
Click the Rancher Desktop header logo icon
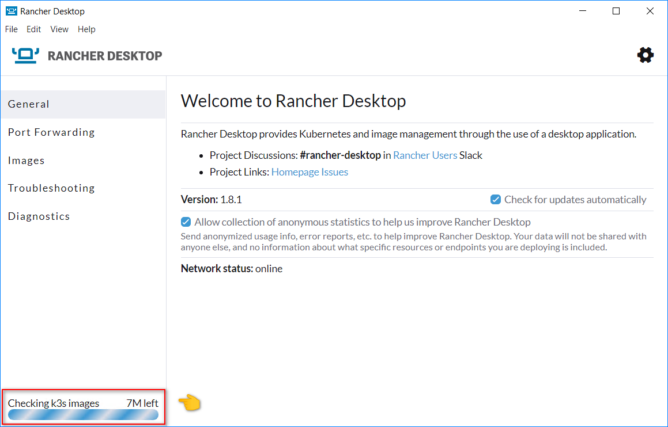(x=25, y=56)
